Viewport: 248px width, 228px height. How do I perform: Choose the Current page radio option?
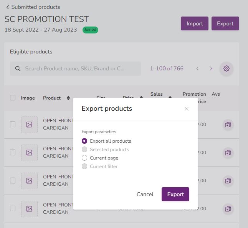point(84,158)
